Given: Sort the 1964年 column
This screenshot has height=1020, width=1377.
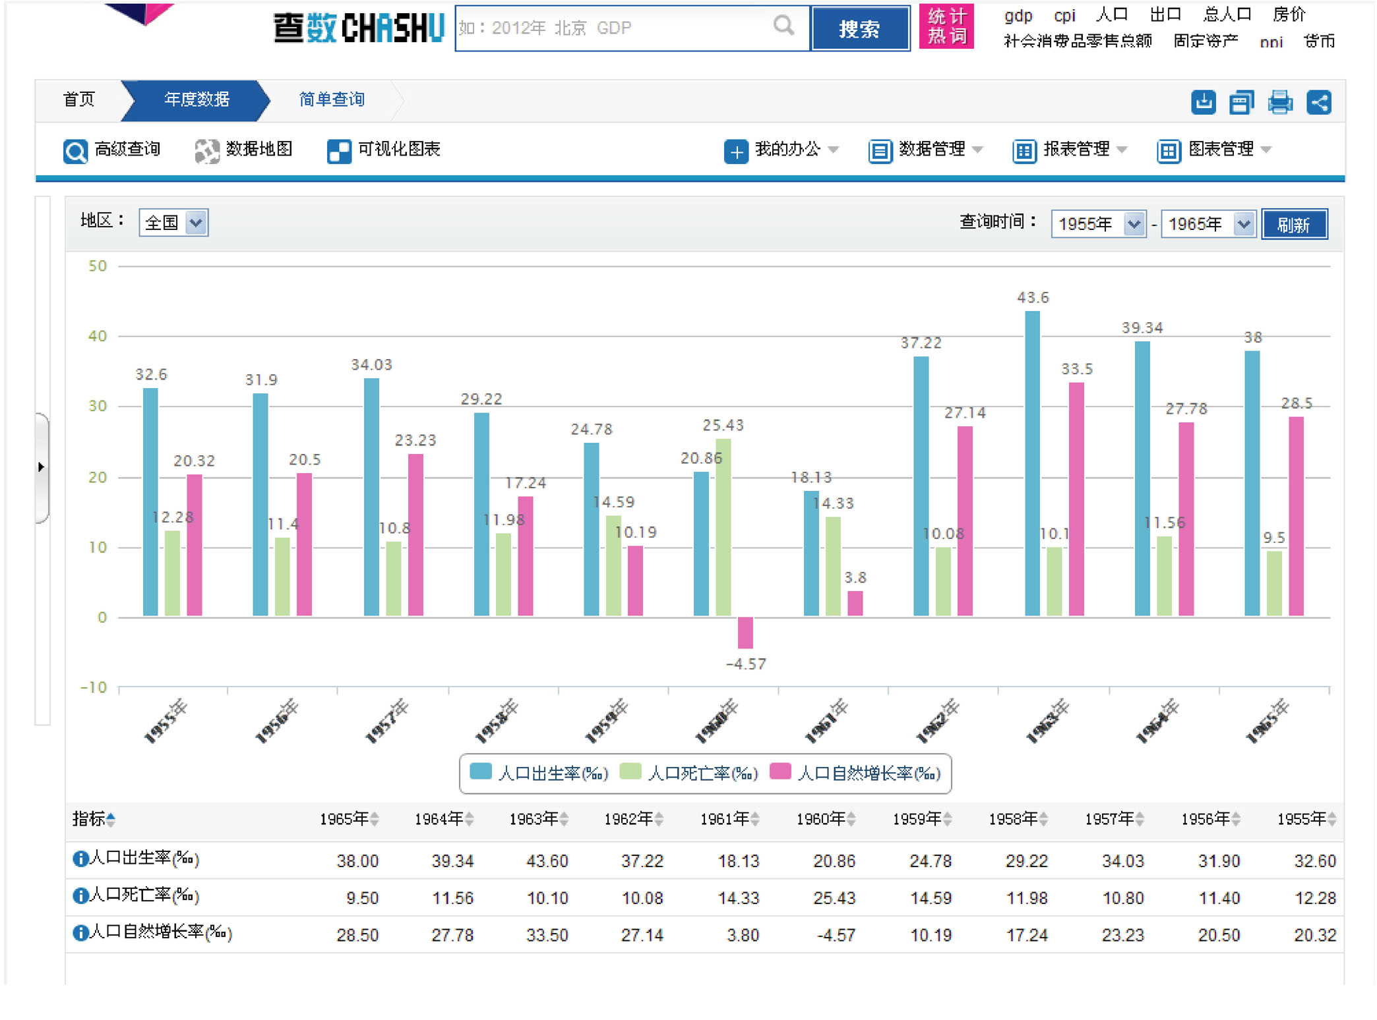Looking at the screenshot, I should (470, 819).
